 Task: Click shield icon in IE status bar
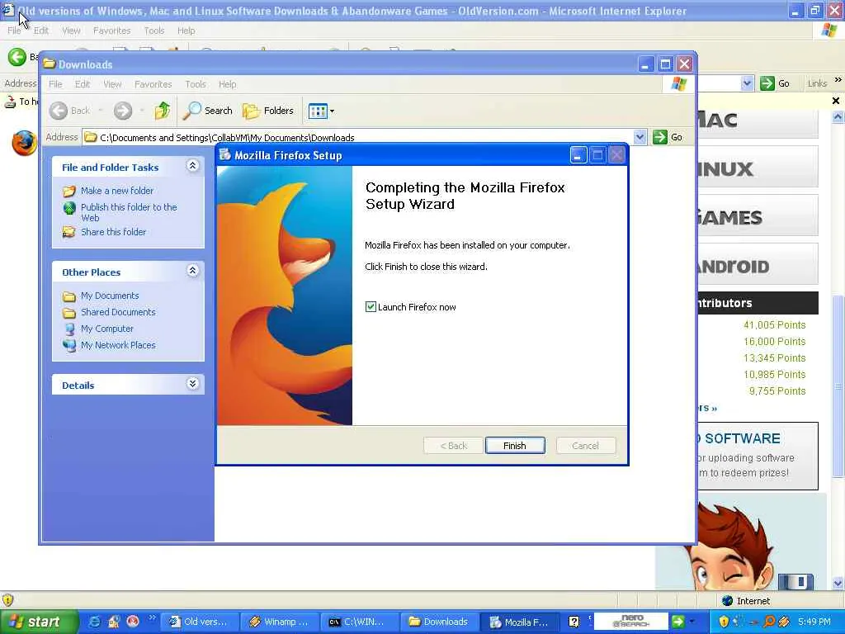click(7, 600)
